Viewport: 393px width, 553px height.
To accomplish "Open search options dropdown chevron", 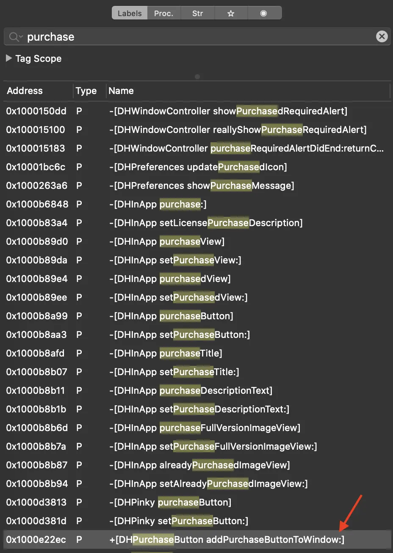I will (x=20, y=37).
